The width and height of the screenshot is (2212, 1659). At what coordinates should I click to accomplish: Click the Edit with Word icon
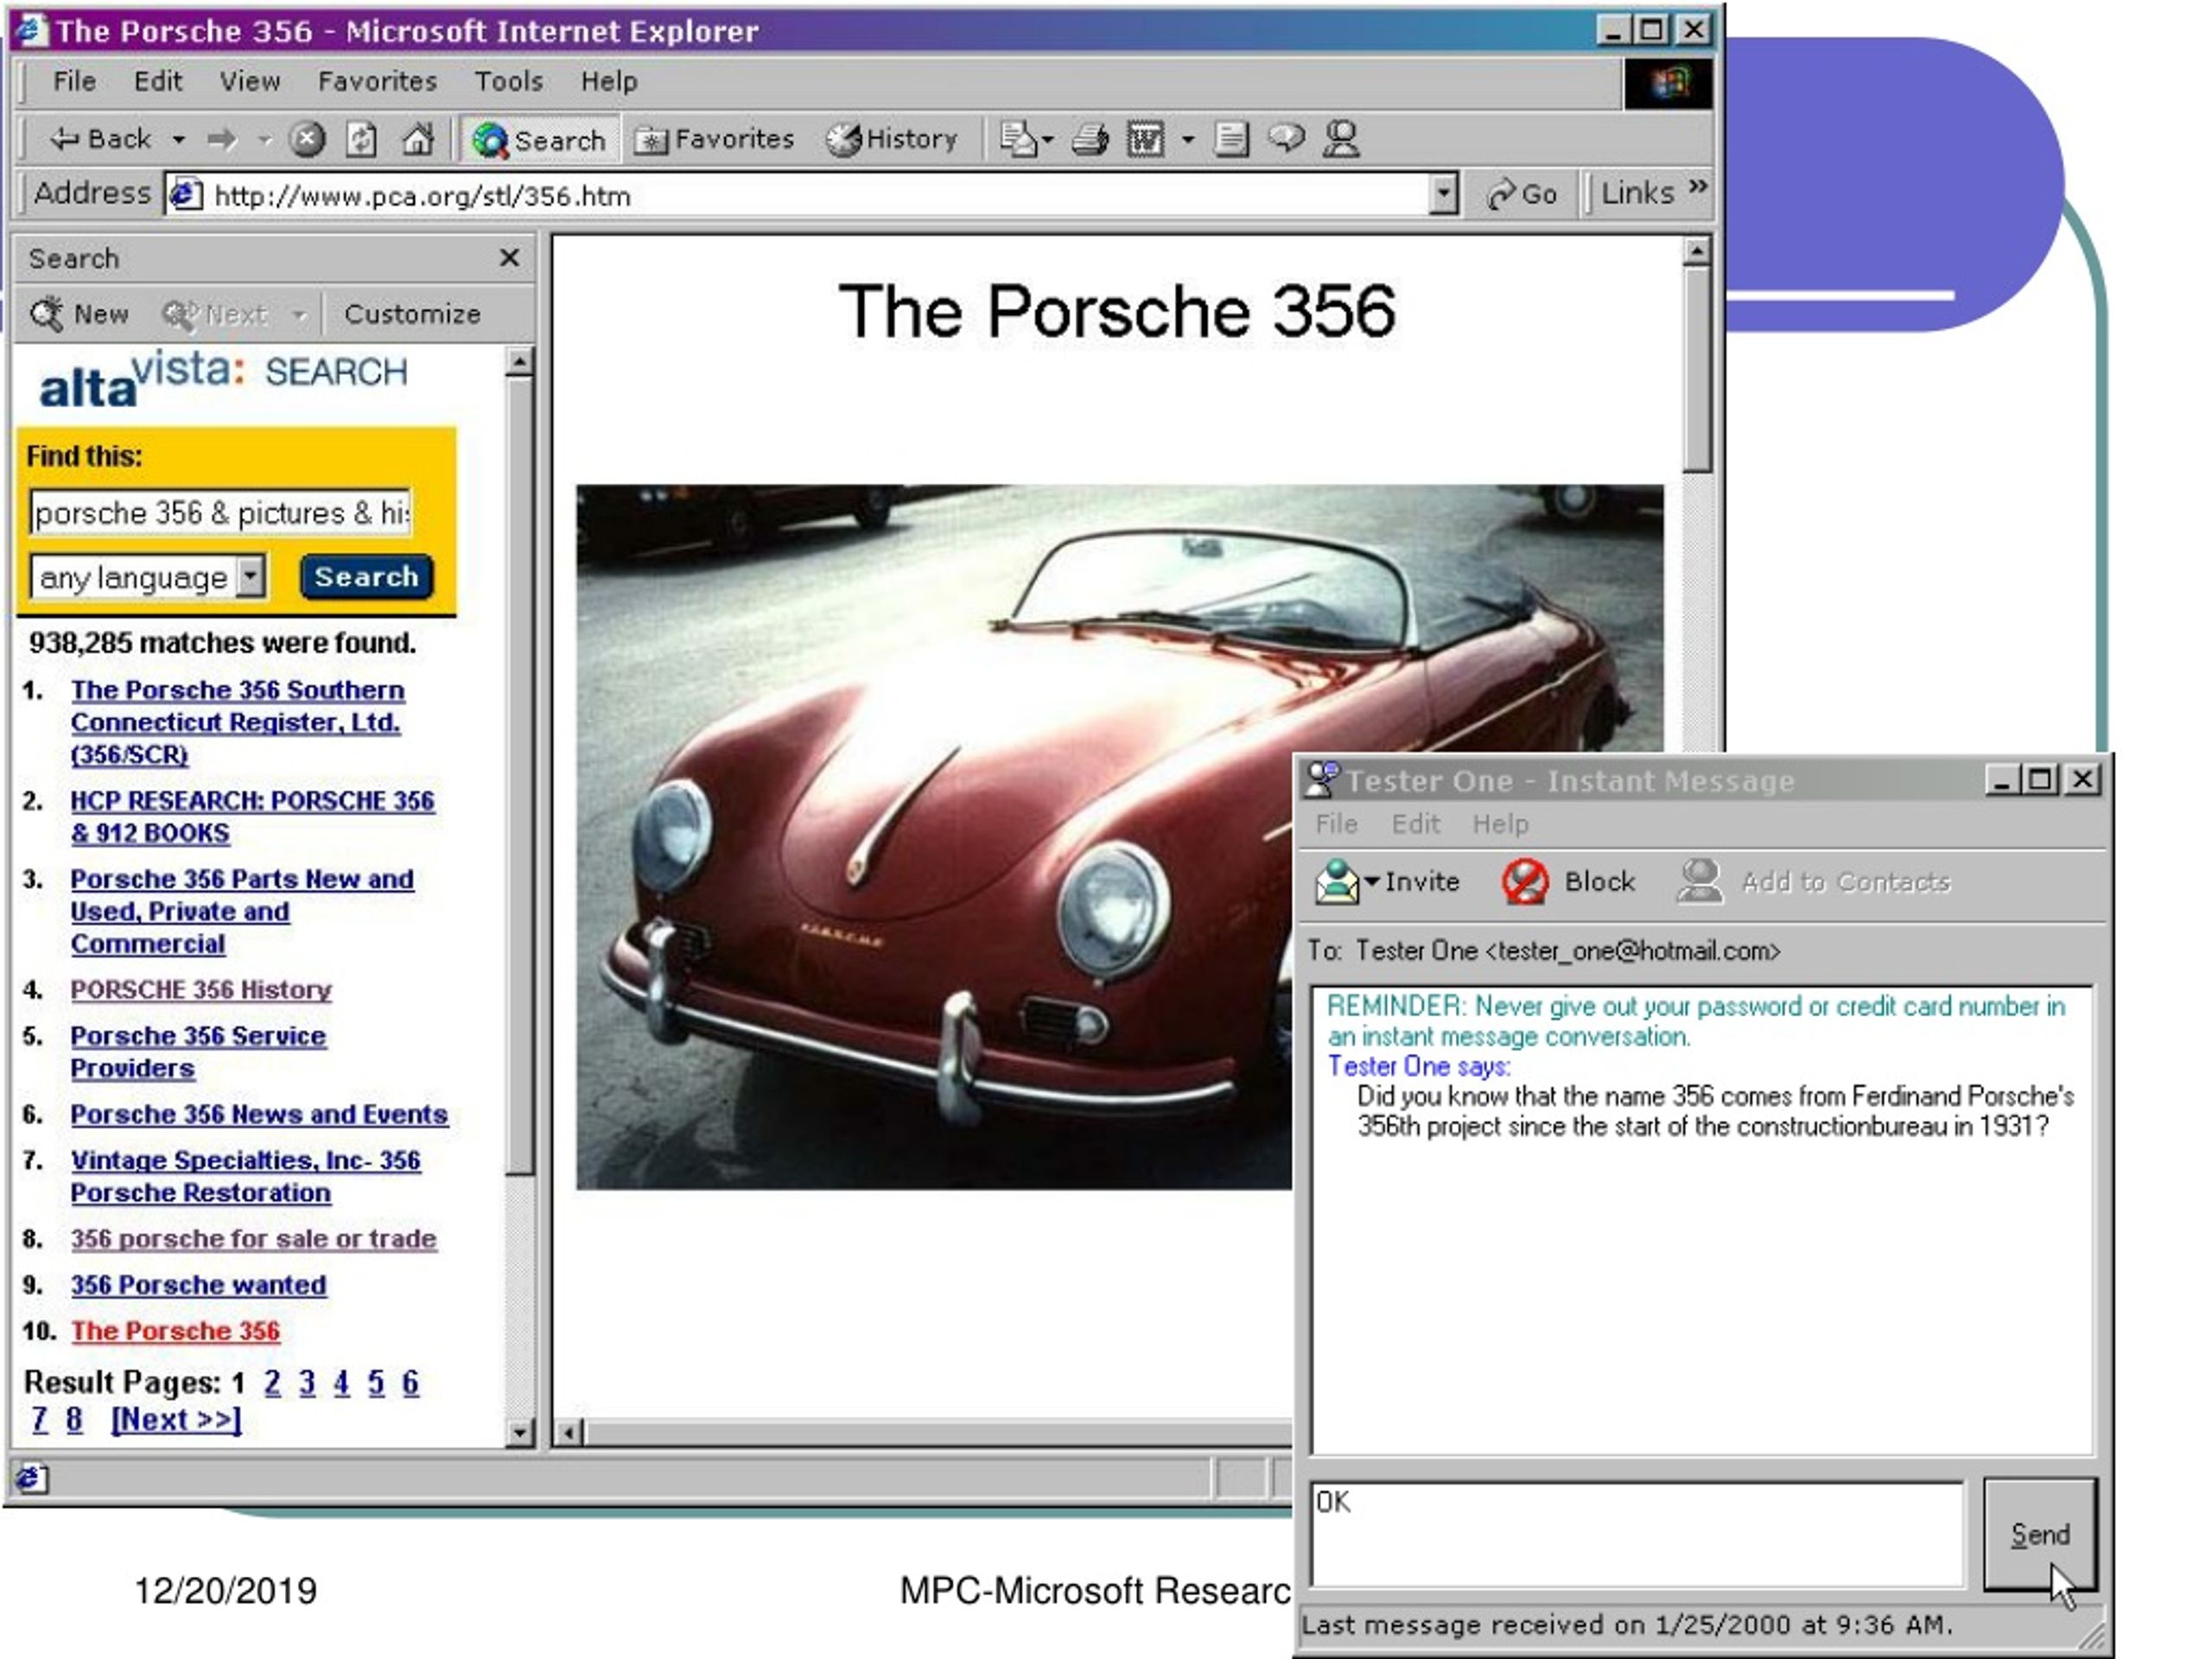(1145, 139)
